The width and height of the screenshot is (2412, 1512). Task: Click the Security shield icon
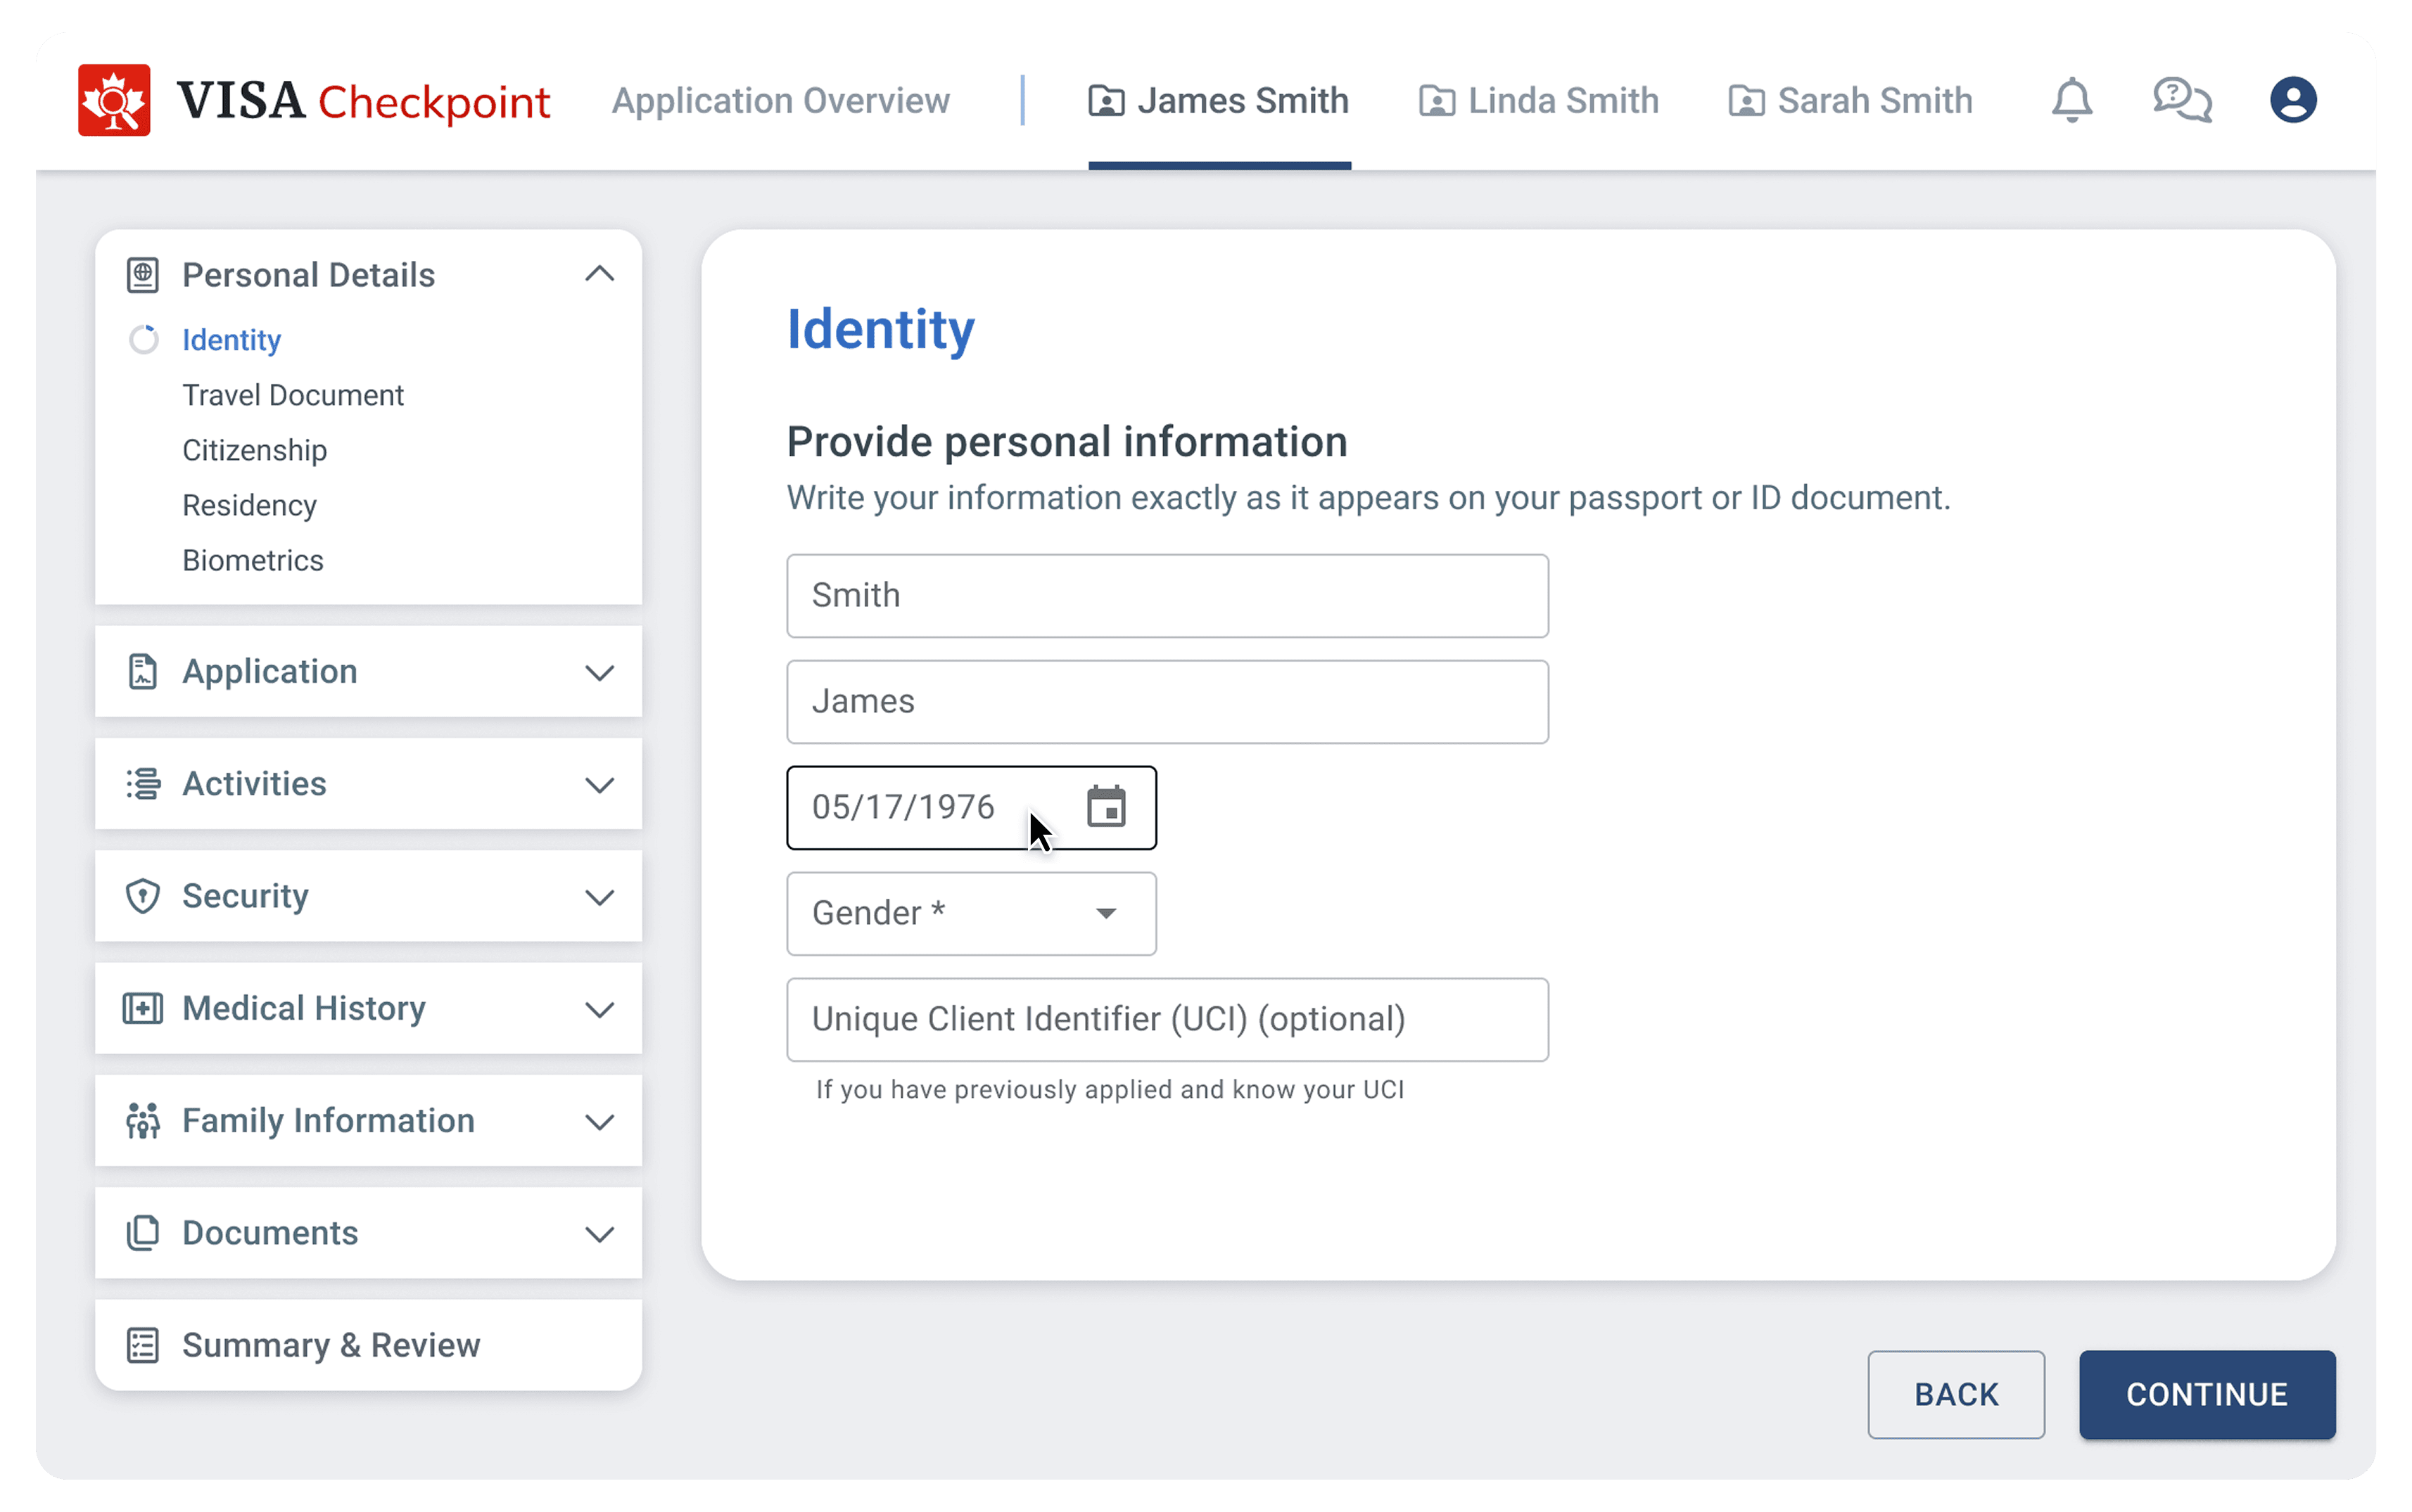[143, 896]
